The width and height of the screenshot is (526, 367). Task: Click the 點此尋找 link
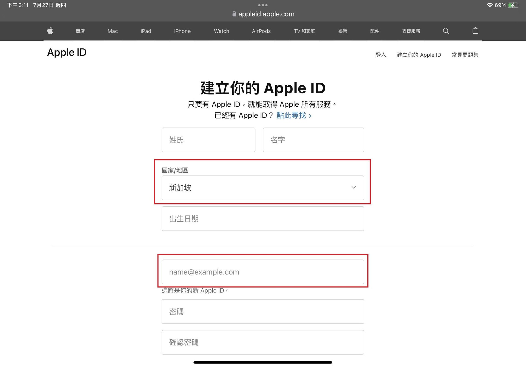coord(294,115)
